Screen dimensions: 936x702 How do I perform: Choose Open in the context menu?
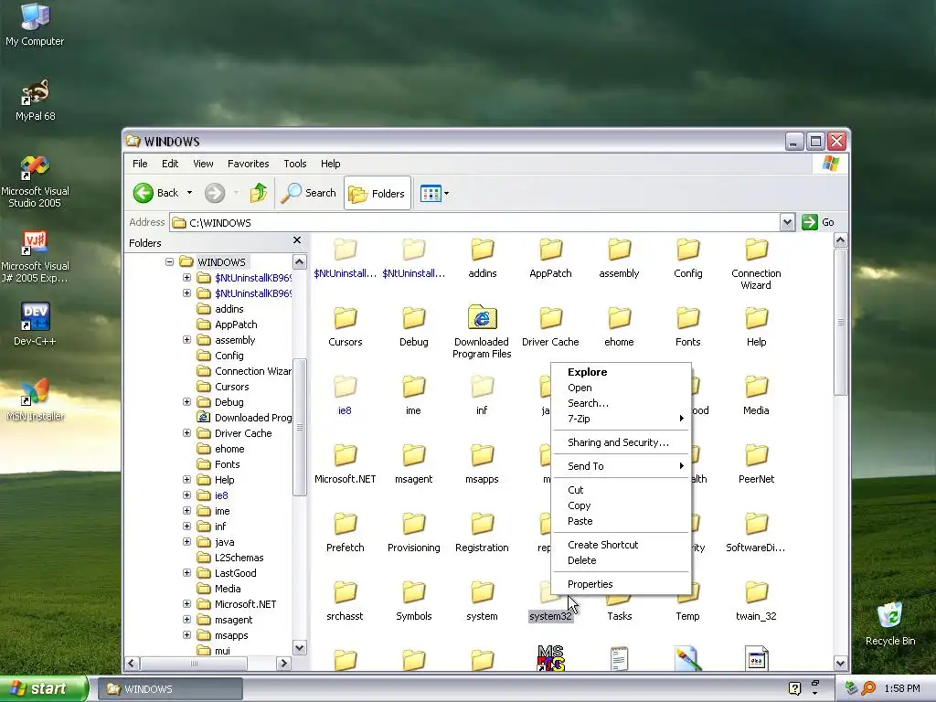pyautogui.click(x=621, y=388)
